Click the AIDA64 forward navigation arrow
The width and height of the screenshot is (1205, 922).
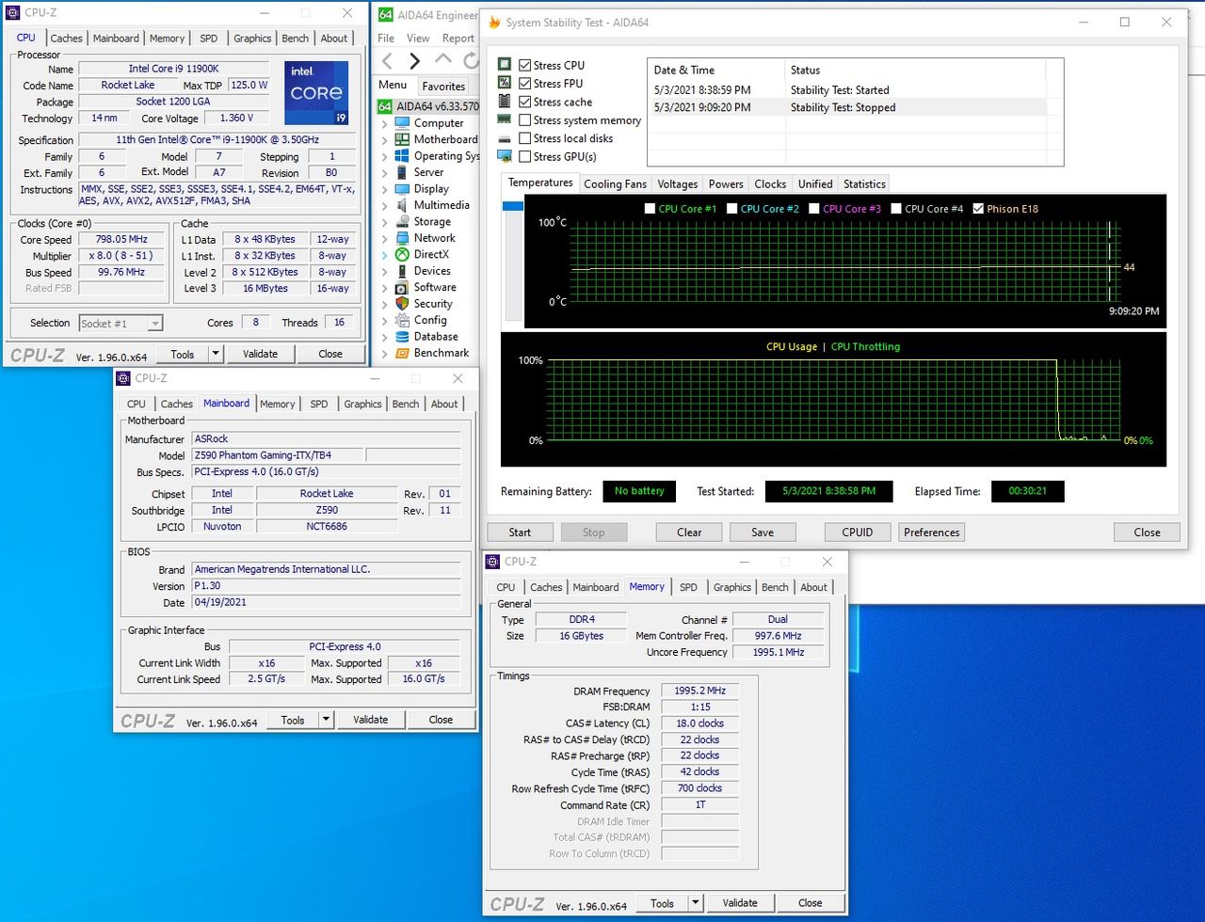[x=414, y=61]
